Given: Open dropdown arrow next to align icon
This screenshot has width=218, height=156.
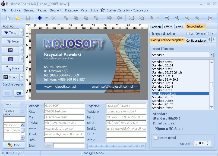Looking at the screenshot, I should point(158,18).
